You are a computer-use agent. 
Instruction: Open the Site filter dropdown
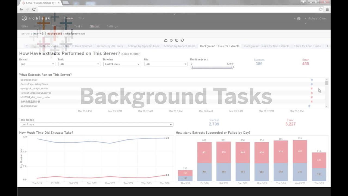[166, 64]
